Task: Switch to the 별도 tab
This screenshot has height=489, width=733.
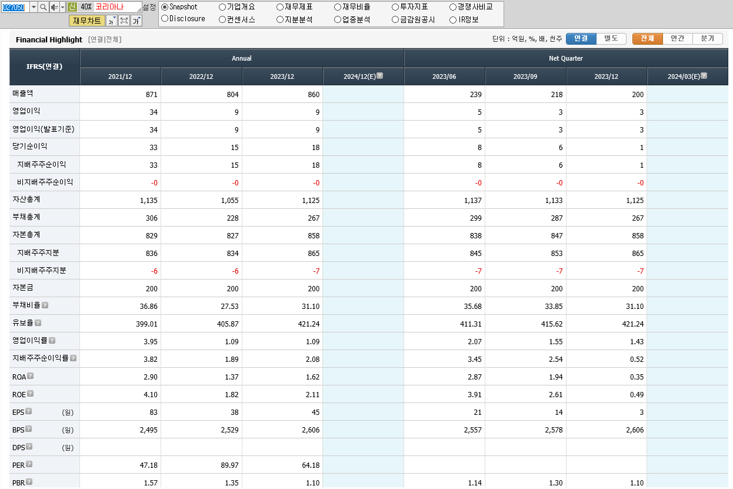Action: pyautogui.click(x=611, y=38)
